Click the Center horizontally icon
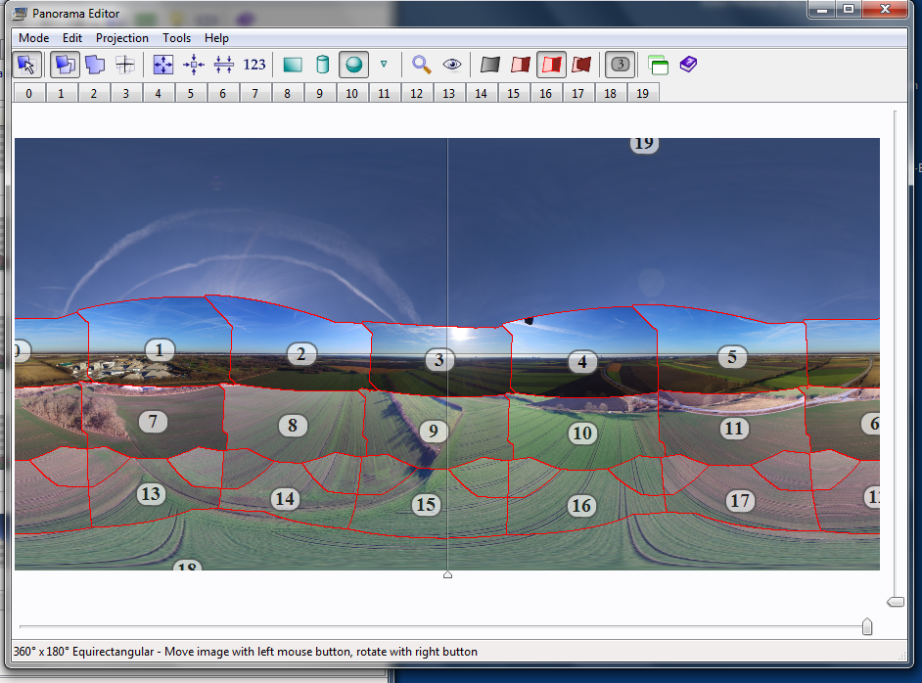This screenshot has width=922, height=683. (194, 65)
